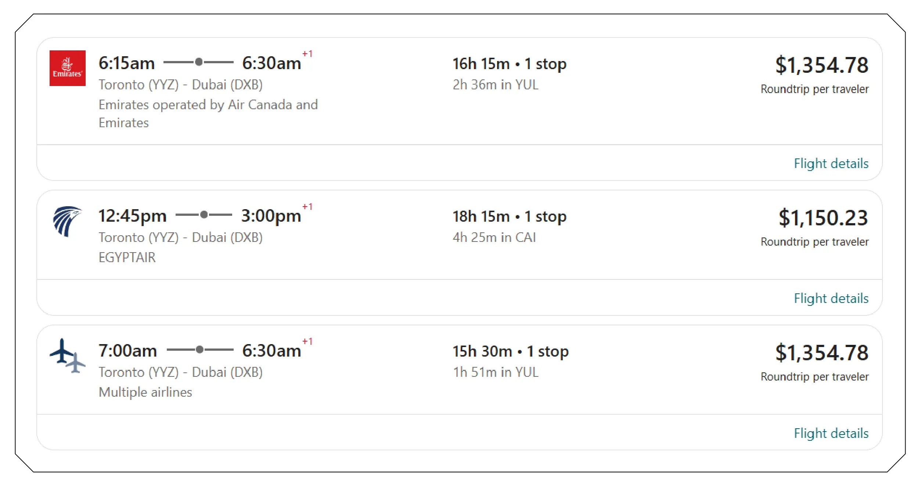Click the 2h 36m in YUL layover
This screenshot has height=486, width=921.
495,85
